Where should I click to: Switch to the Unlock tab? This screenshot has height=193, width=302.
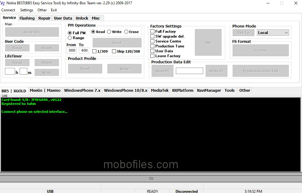click(x=82, y=18)
